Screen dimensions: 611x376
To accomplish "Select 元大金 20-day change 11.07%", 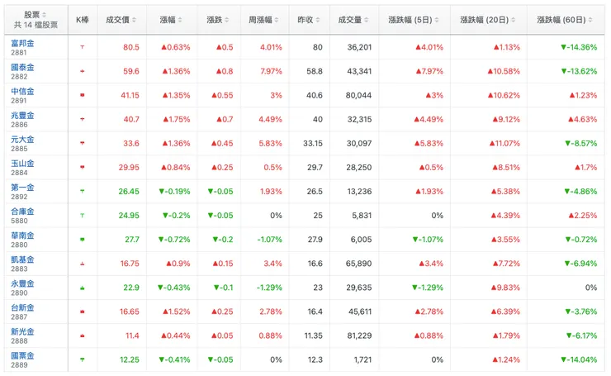I will coord(504,143).
